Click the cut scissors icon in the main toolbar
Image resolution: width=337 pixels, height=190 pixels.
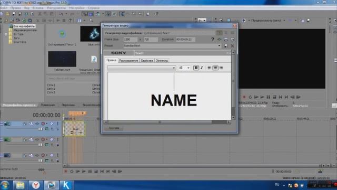click(40, 14)
